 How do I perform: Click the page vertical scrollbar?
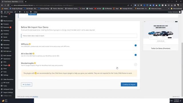[182, 70]
